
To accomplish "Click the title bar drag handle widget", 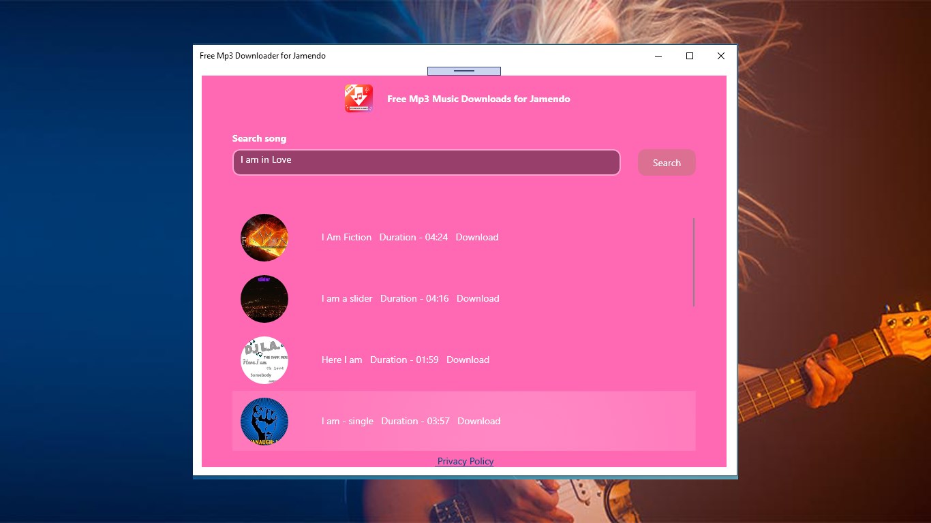I will coord(464,71).
